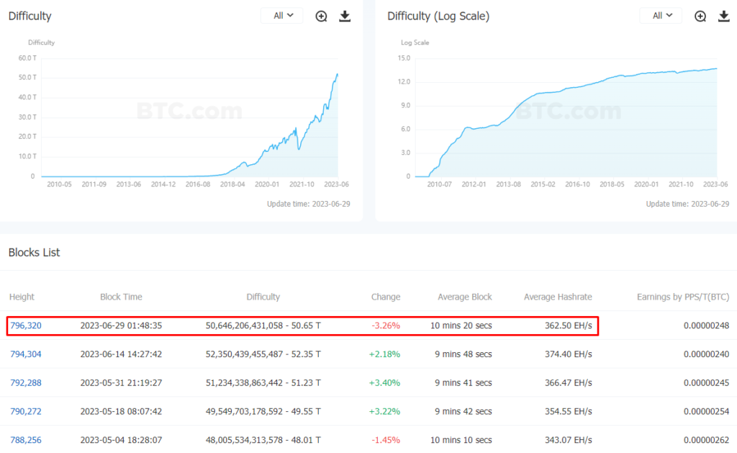Click zoom icon on Log Scale chart

[700, 16]
